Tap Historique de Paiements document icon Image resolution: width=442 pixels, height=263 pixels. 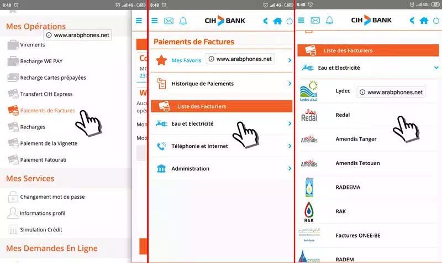point(161,84)
